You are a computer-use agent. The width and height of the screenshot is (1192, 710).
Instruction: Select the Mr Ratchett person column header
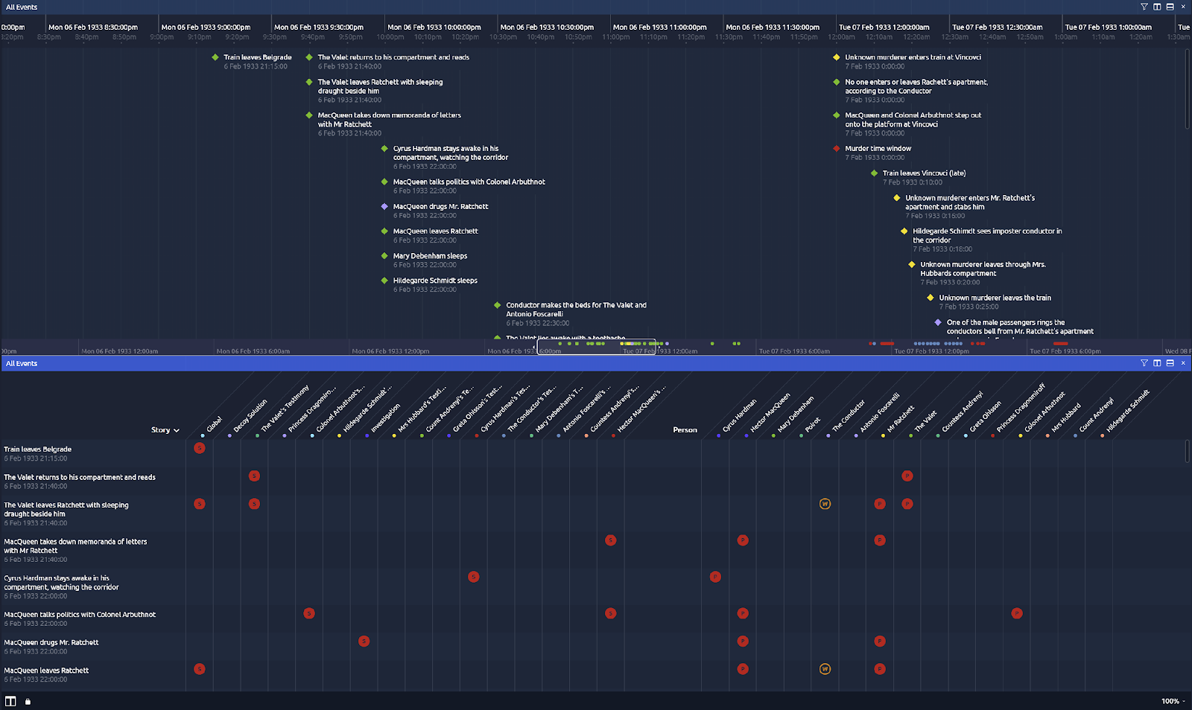click(899, 420)
